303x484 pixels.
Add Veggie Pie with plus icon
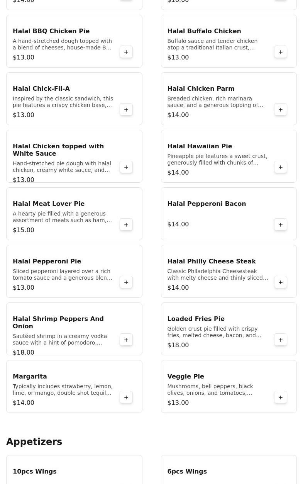click(x=281, y=397)
